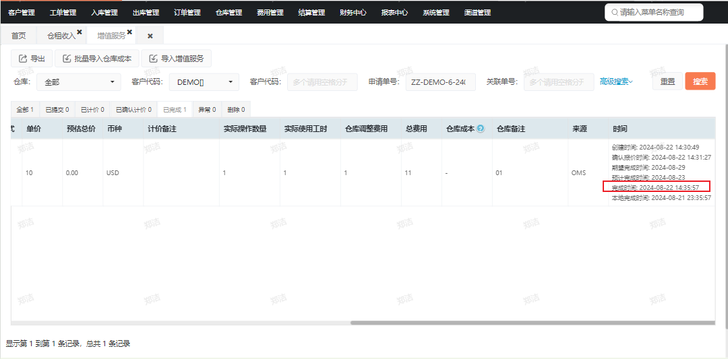This screenshot has height=359, width=728.
Task: Select the 已提交 0 status tab
Action: (57, 110)
